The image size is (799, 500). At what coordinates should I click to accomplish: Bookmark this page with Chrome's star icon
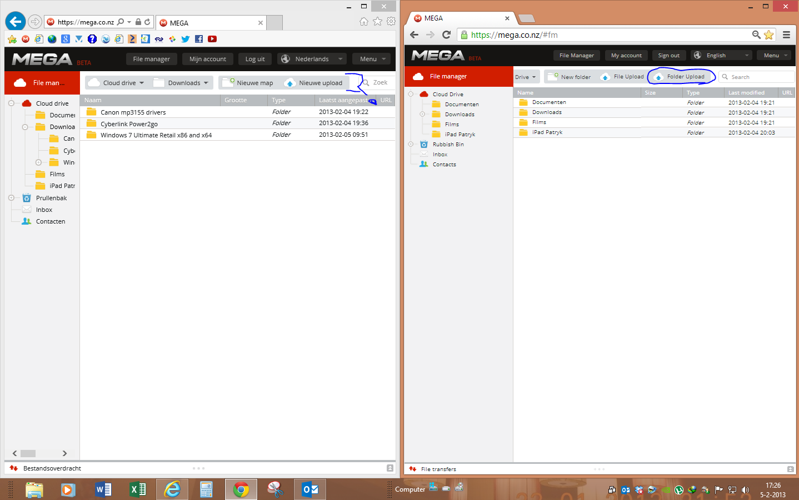click(x=769, y=34)
